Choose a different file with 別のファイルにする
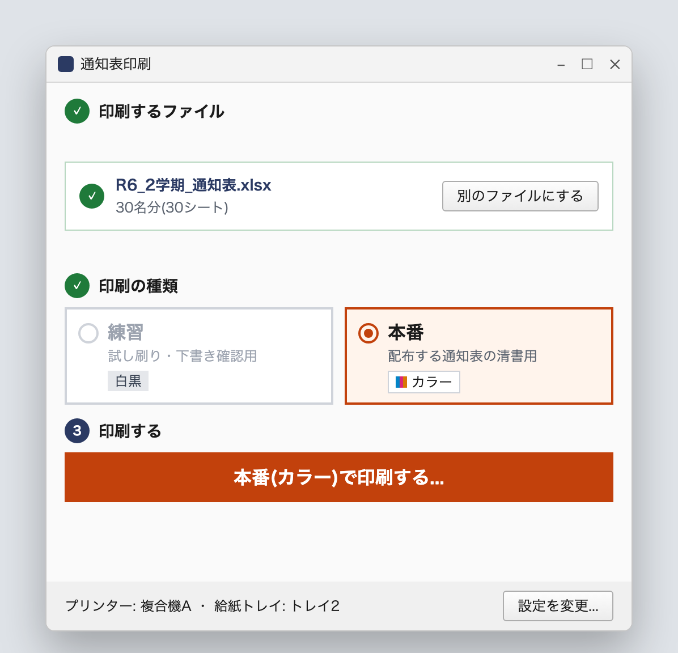Screen dimensions: 678x653 click(520, 196)
